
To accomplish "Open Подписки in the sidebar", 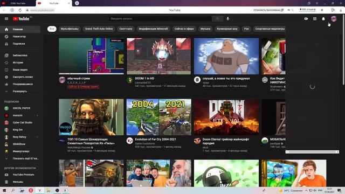I will [20, 44].
